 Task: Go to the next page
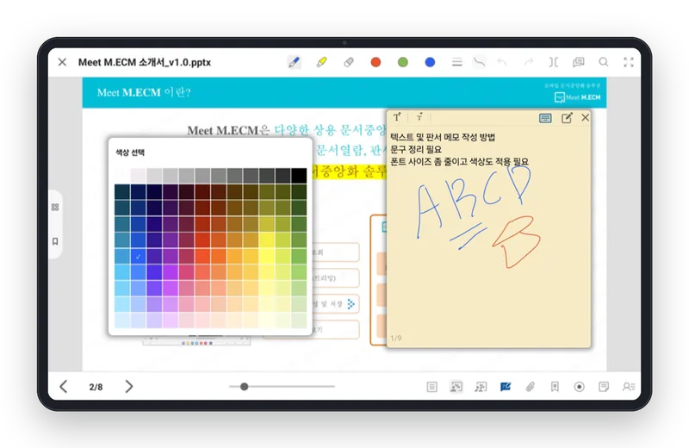pos(128,387)
